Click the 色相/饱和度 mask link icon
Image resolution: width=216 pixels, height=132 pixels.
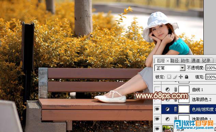point(175,109)
